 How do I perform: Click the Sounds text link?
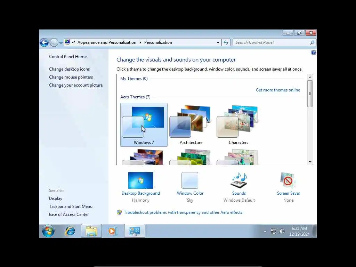[x=239, y=193]
